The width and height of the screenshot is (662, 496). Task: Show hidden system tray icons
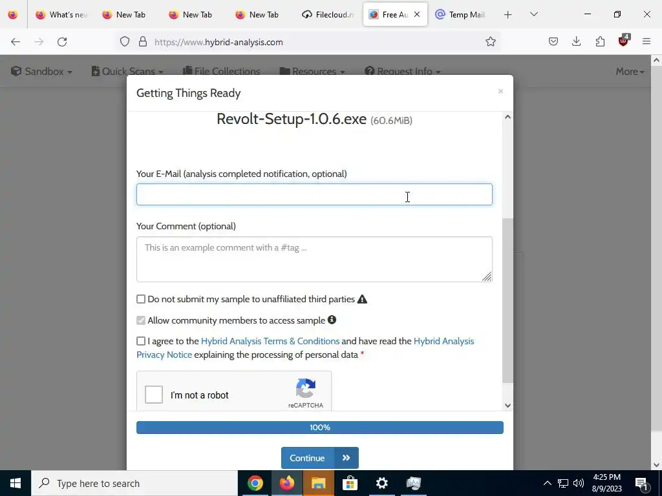pos(547,483)
